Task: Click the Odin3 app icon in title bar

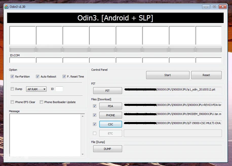Action: pyautogui.click(x=6, y=7)
